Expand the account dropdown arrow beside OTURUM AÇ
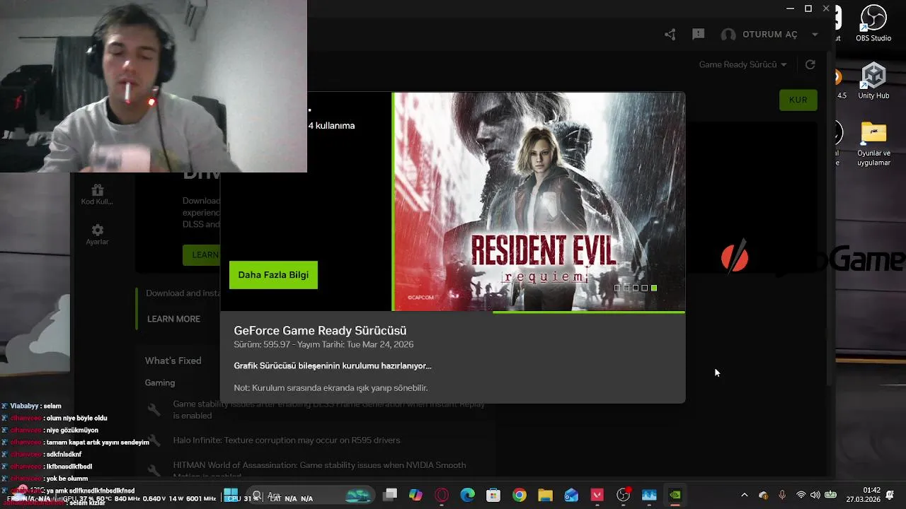 click(x=815, y=35)
